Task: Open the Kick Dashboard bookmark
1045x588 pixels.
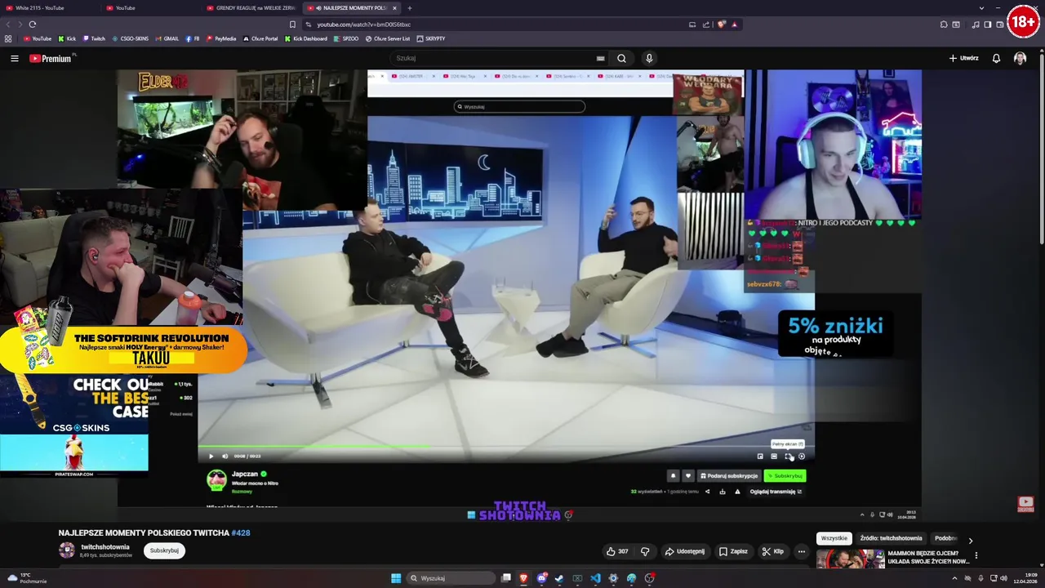Action: coord(306,38)
